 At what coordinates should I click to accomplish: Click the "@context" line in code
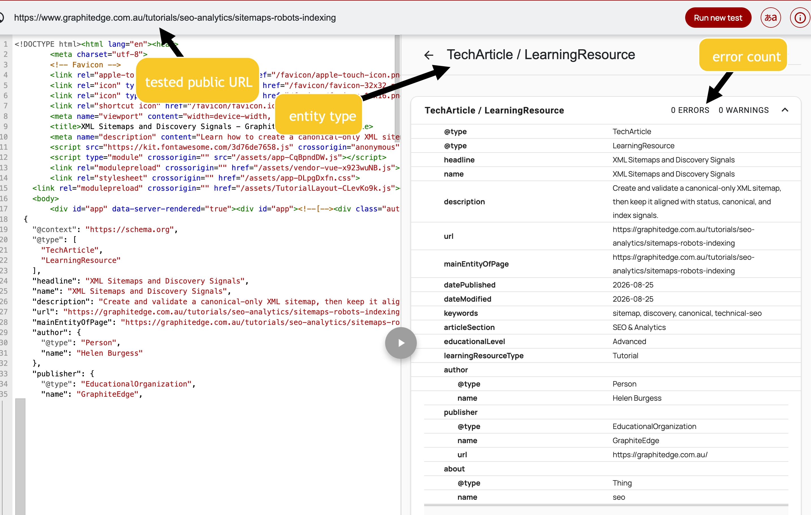pyautogui.click(x=105, y=229)
